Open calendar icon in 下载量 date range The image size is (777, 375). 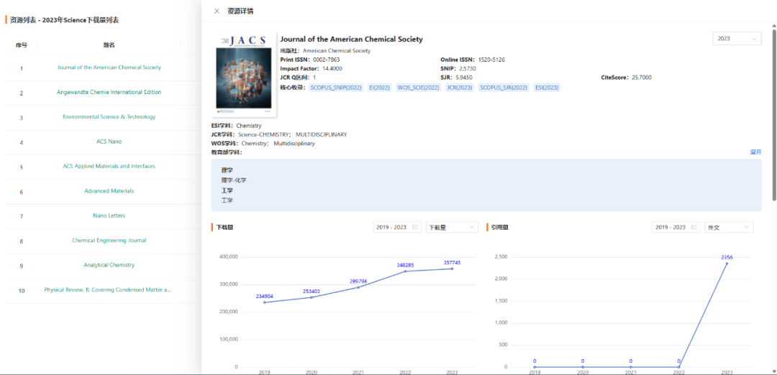[x=415, y=228]
